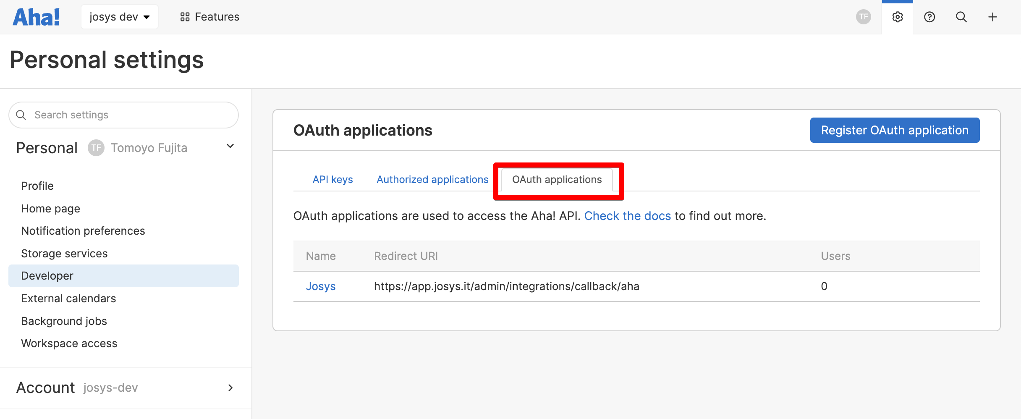Click Register OAuth application button
This screenshot has height=419, width=1021.
pos(894,130)
